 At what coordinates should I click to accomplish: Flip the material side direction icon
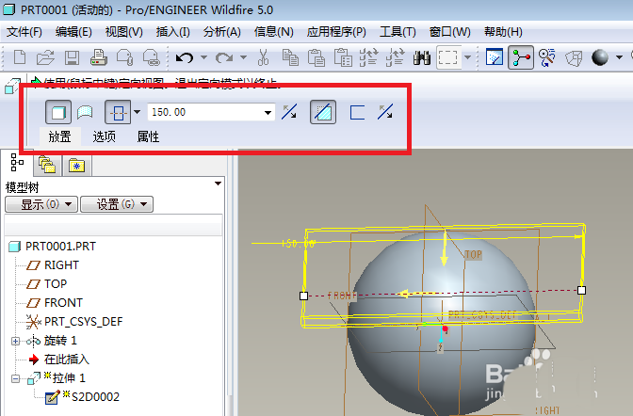point(385,112)
